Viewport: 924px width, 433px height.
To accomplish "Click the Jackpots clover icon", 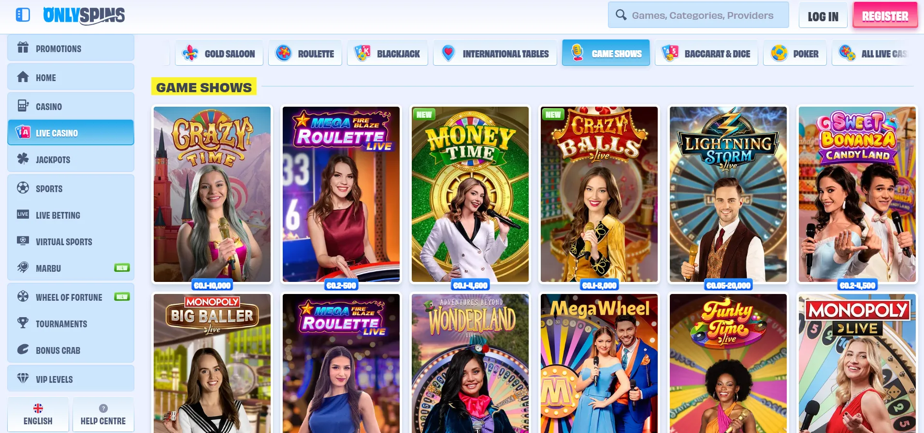I will pyautogui.click(x=23, y=159).
